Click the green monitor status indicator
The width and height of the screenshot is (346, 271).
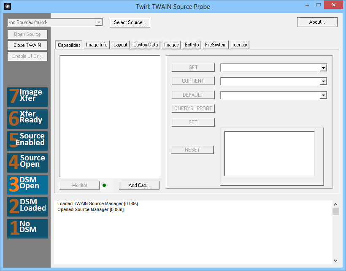pyautogui.click(x=104, y=185)
